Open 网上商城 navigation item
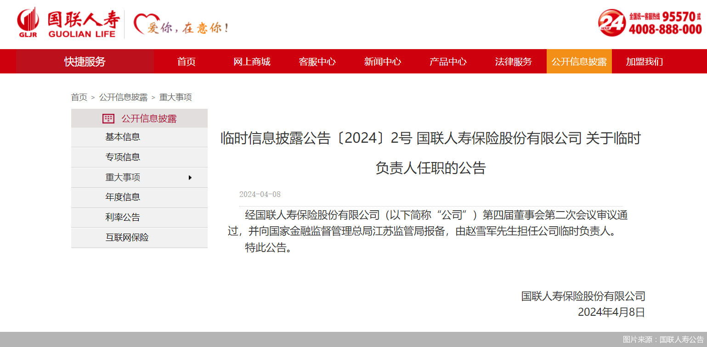This screenshot has width=707, height=347. (x=252, y=62)
